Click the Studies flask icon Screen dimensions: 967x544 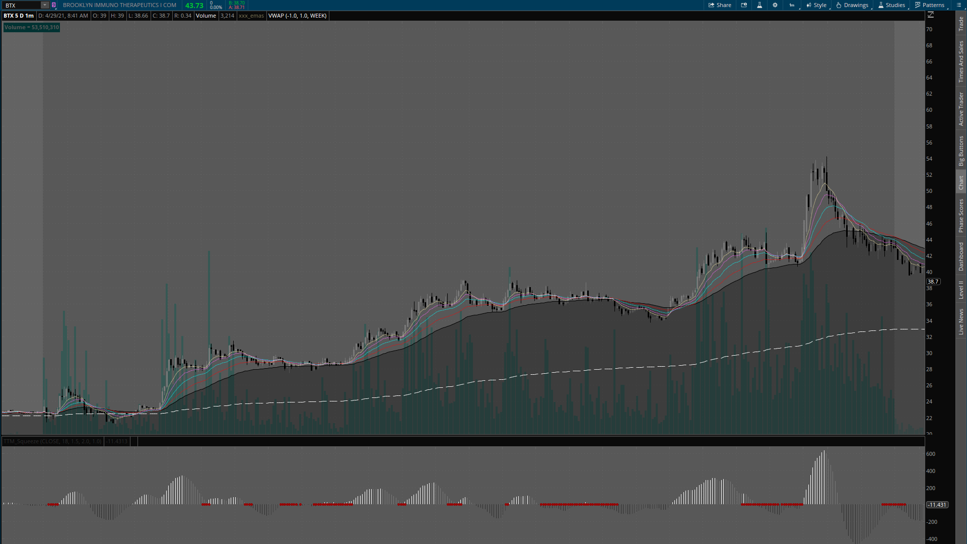coord(880,5)
